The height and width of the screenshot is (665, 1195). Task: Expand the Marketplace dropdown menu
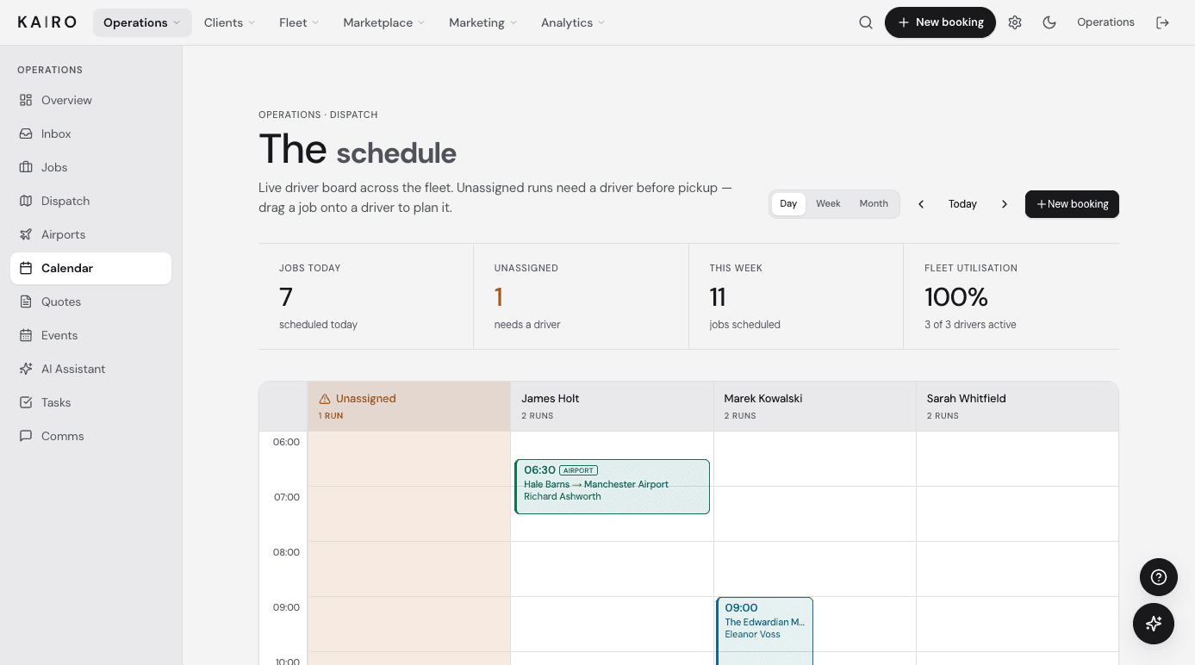[384, 22]
